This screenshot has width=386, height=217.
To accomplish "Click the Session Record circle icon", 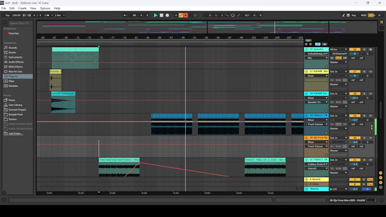I will click(x=195, y=15).
